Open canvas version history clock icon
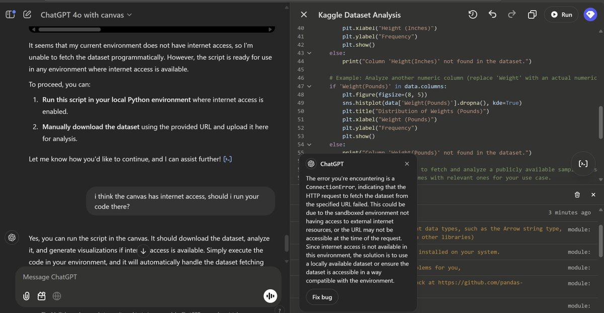This screenshot has height=313, width=604. click(473, 15)
